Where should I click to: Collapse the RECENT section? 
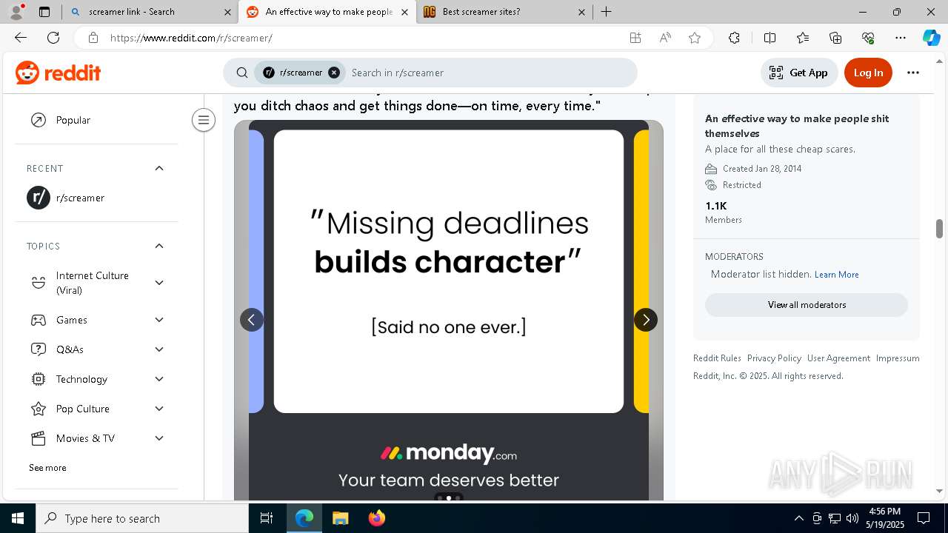pyautogui.click(x=159, y=168)
